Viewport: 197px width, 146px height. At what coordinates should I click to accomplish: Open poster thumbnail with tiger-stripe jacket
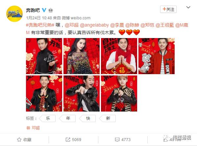pos(119,94)
